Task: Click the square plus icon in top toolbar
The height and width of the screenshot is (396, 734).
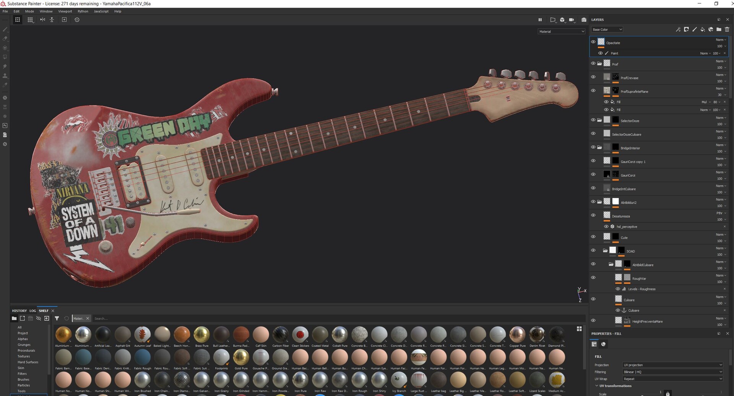Action: coord(64,19)
